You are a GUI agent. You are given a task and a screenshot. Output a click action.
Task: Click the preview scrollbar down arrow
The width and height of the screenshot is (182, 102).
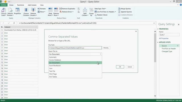pos(155,96)
